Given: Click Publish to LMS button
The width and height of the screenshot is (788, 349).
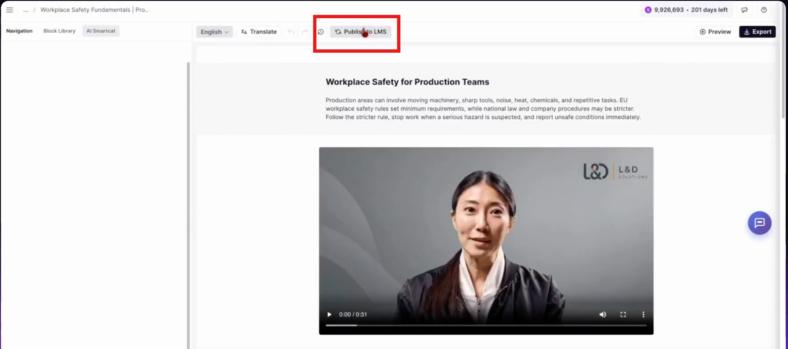Looking at the screenshot, I should click(360, 32).
